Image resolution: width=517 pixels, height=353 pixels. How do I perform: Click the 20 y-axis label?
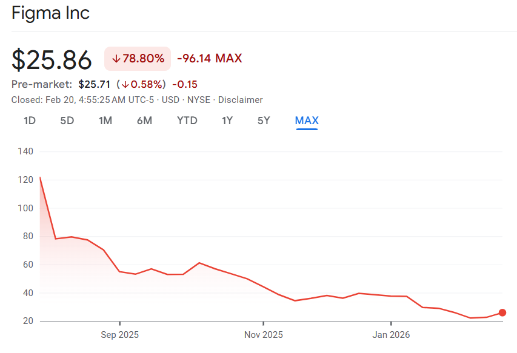point(28,321)
